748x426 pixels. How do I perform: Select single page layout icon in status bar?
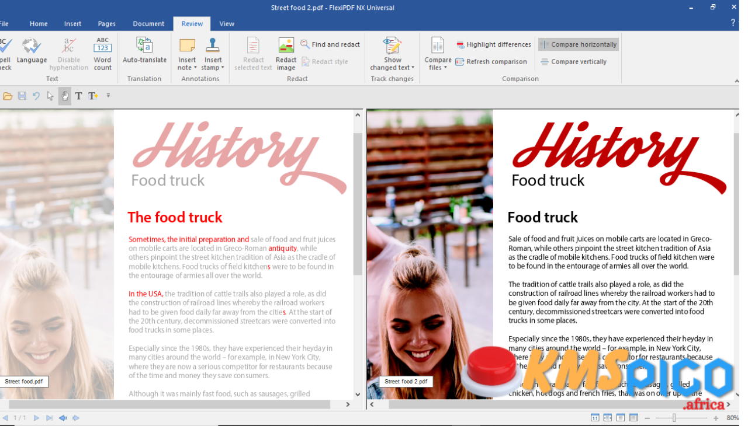[x=621, y=418]
